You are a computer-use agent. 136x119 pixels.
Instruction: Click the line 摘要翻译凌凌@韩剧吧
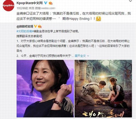pyautogui.click(x=29, y=36)
